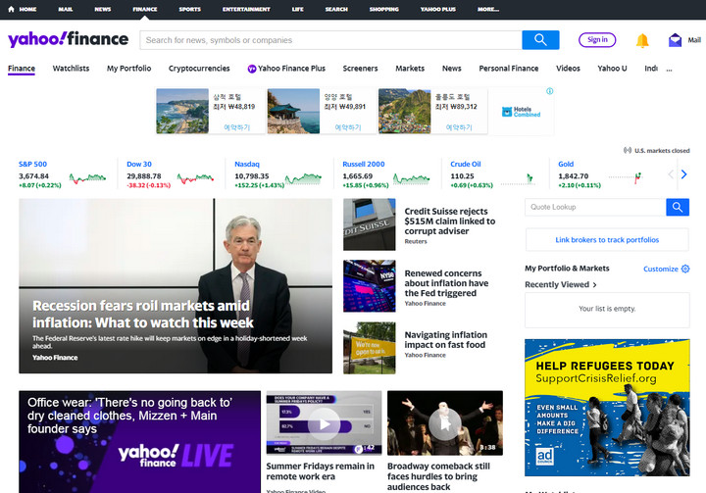Show previous market tickers with left arrow
This screenshot has width=706, height=493.
point(671,174)
